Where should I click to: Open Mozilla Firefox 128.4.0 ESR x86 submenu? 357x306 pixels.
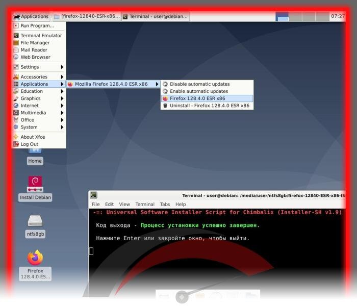click(113, 84)
